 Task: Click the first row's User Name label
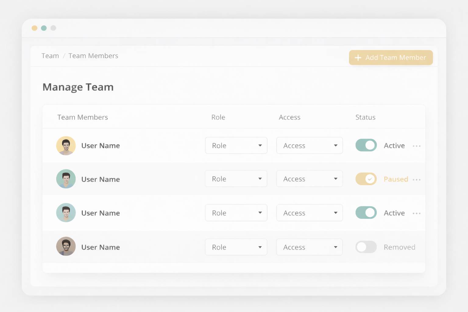click(100, 146)
